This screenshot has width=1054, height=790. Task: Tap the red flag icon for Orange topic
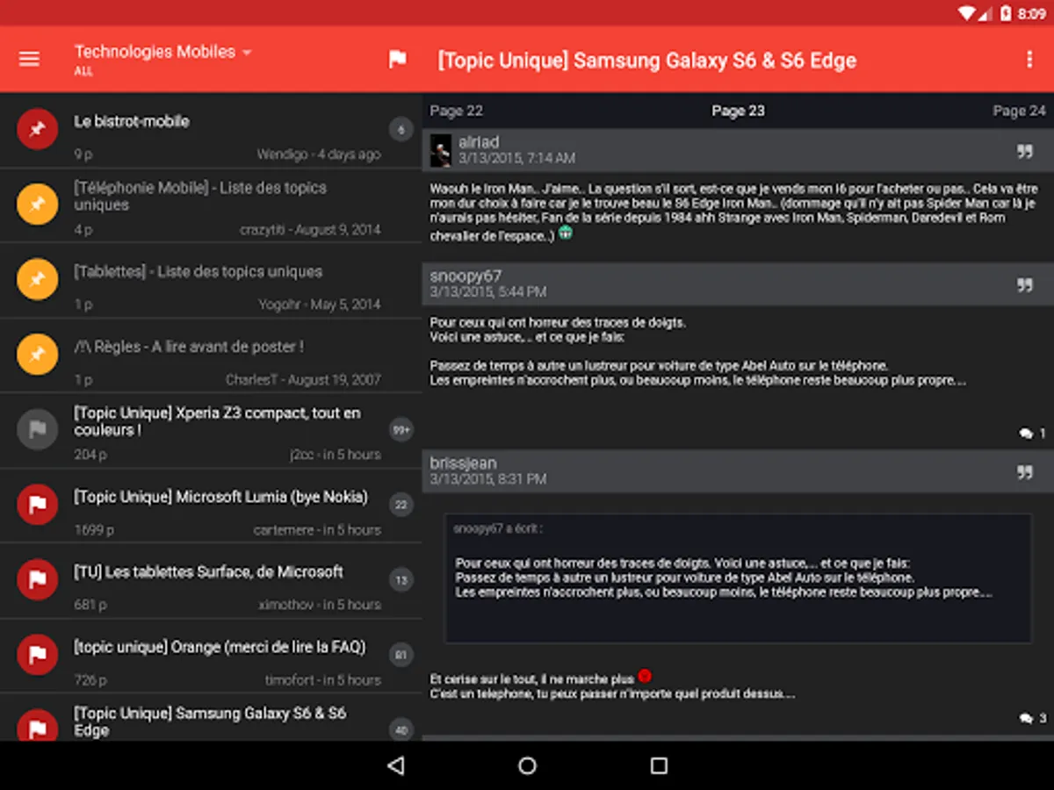[x=38, y=655]
